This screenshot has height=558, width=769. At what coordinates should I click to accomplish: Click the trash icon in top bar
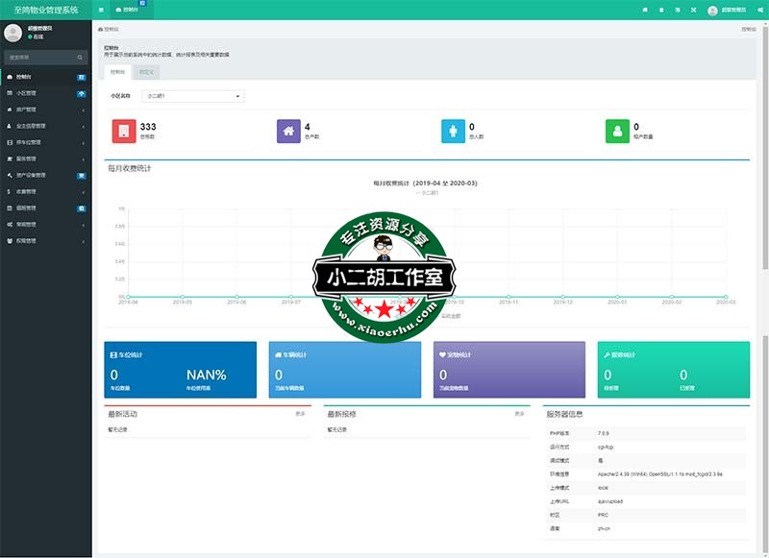[x=660, y=10]
